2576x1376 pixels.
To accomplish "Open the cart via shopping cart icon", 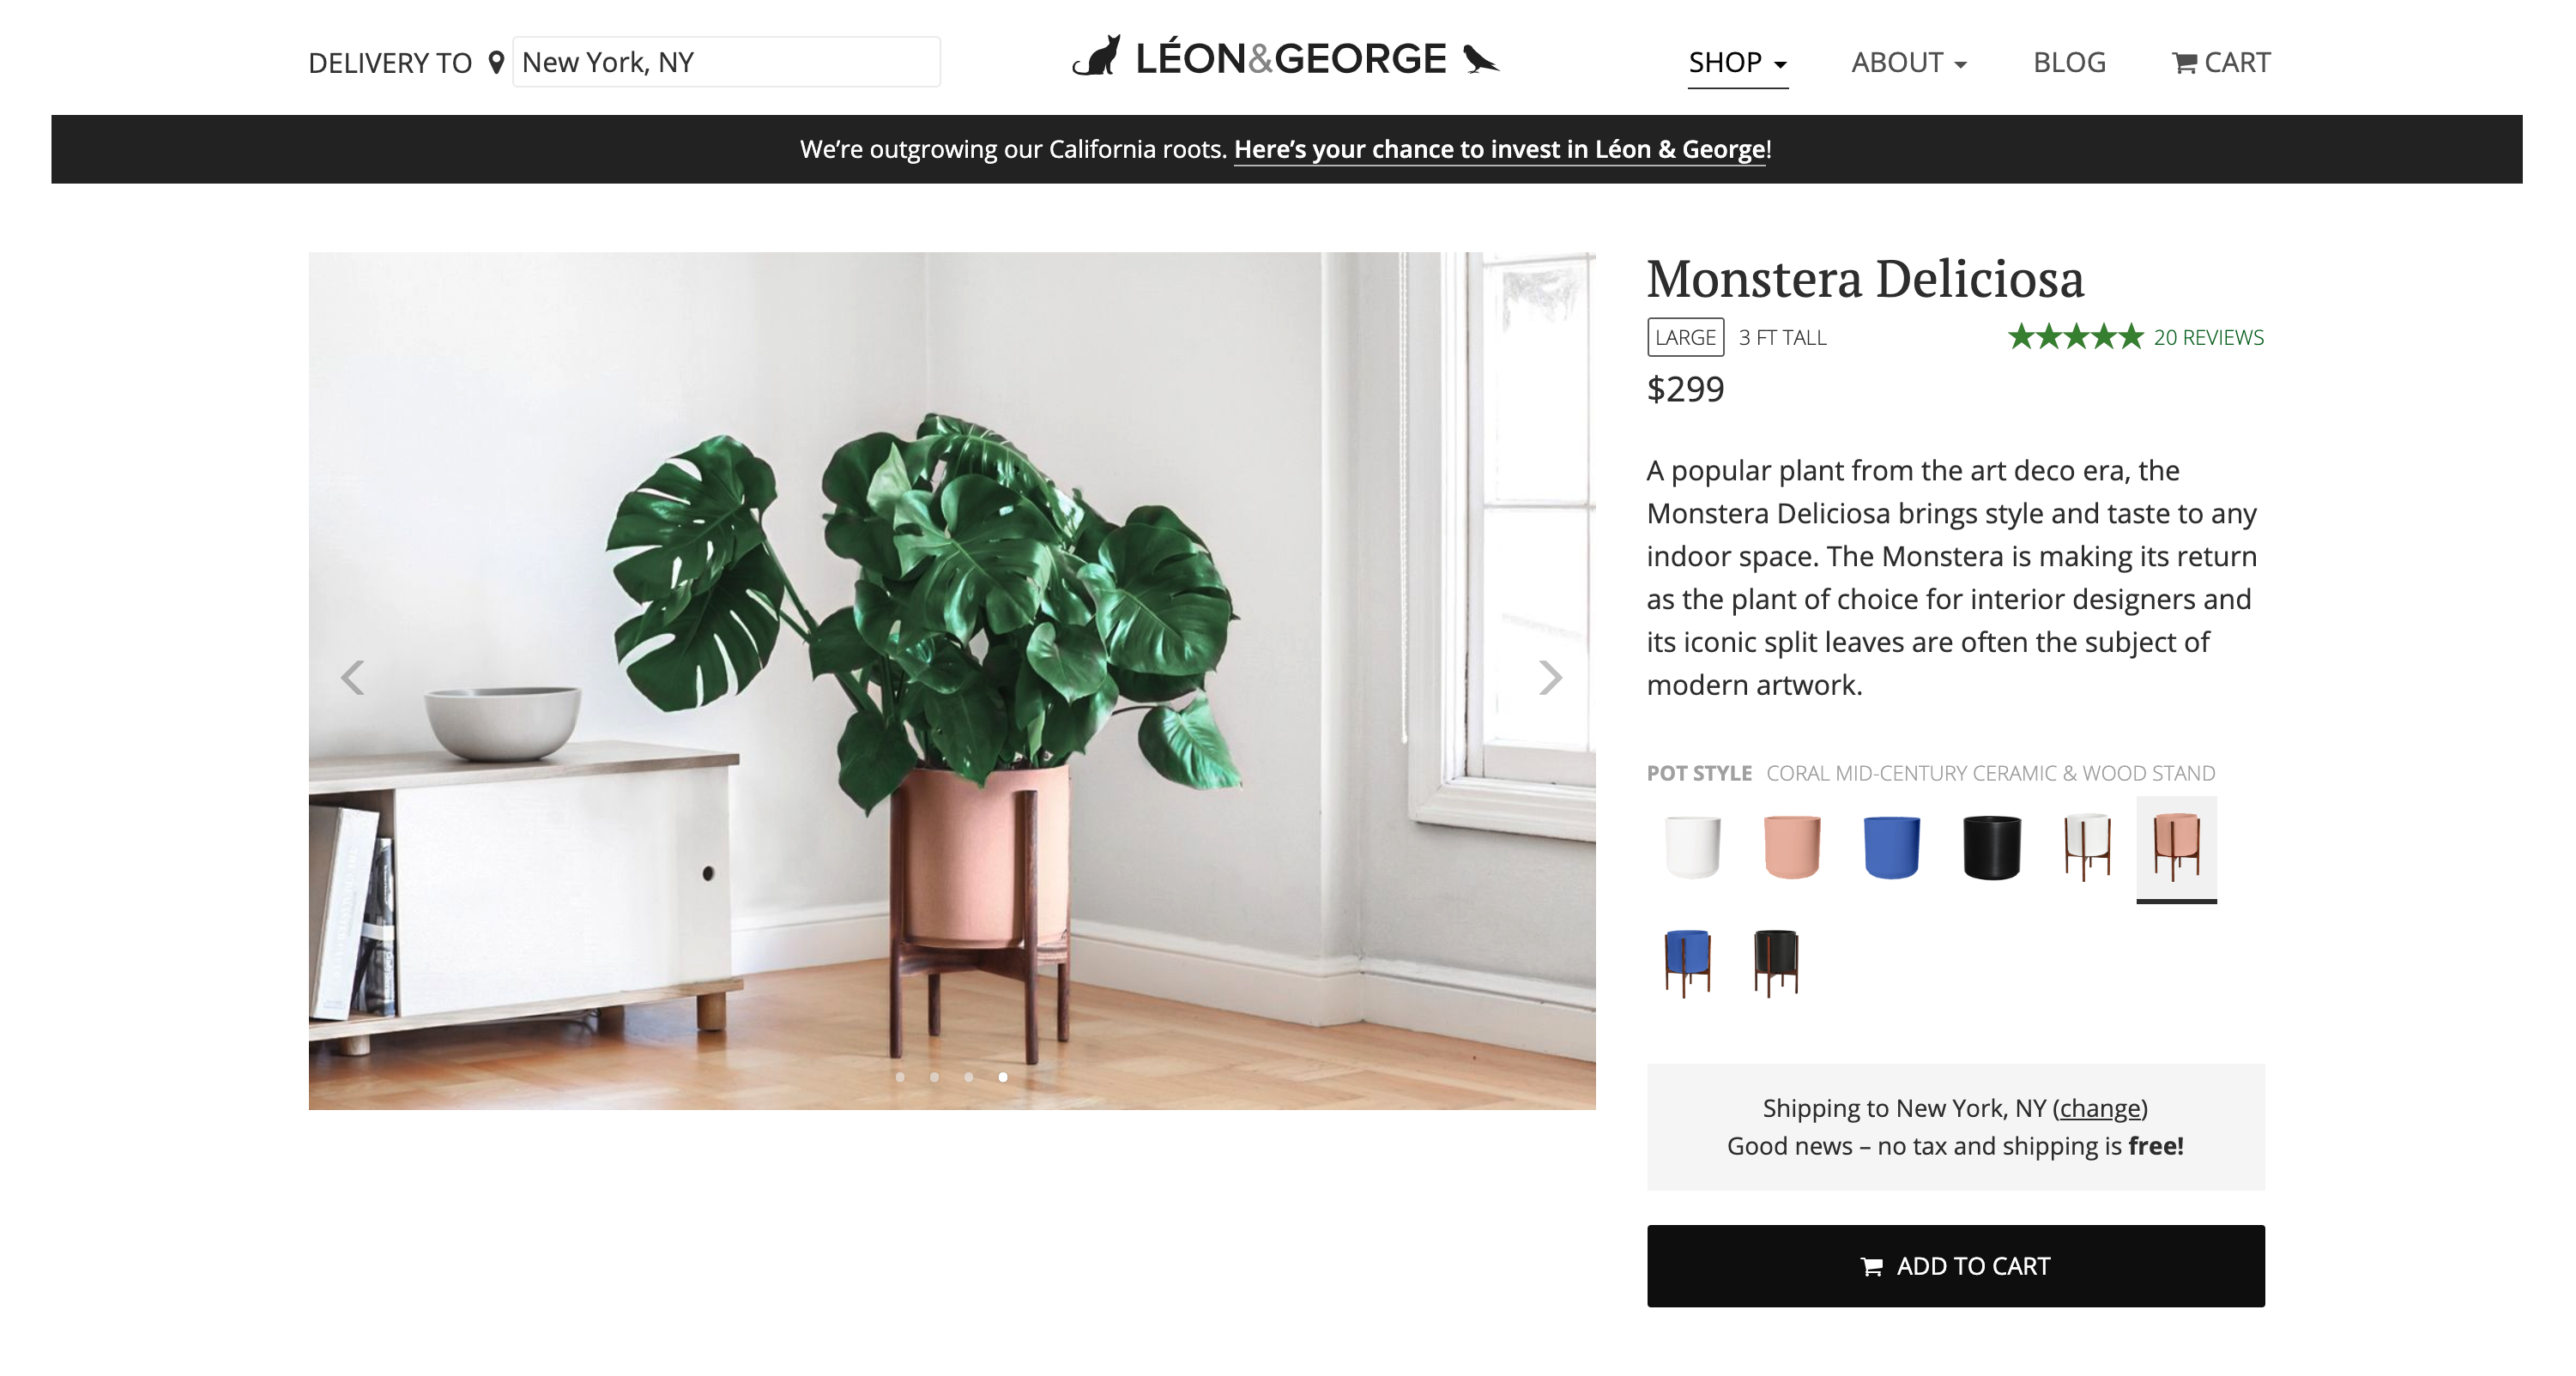I will click(2184, 63).
